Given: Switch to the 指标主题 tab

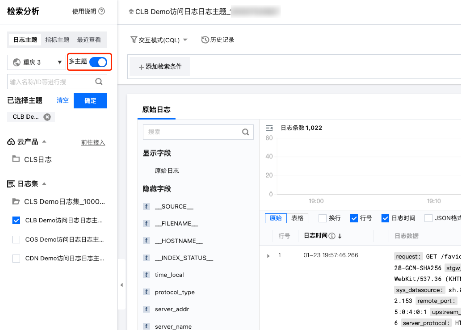Looking at the screenshot, I should click(57, 40).
